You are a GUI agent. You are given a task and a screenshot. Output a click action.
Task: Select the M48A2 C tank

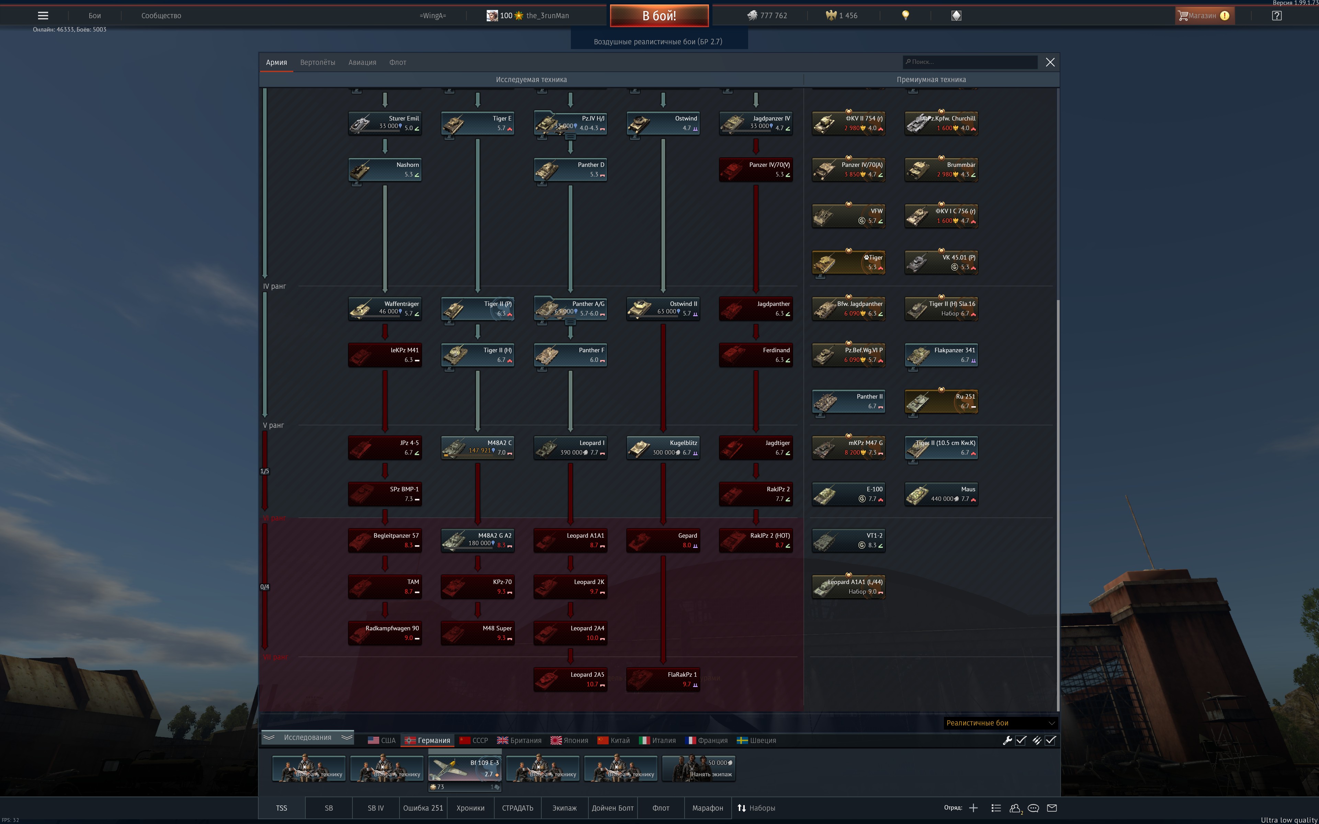(x=477, y=447)
